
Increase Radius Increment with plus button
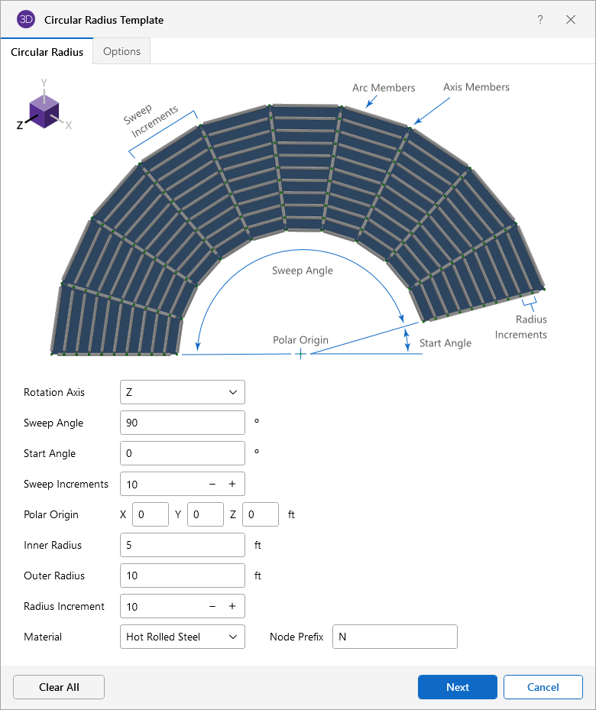(x=232, y=606)
